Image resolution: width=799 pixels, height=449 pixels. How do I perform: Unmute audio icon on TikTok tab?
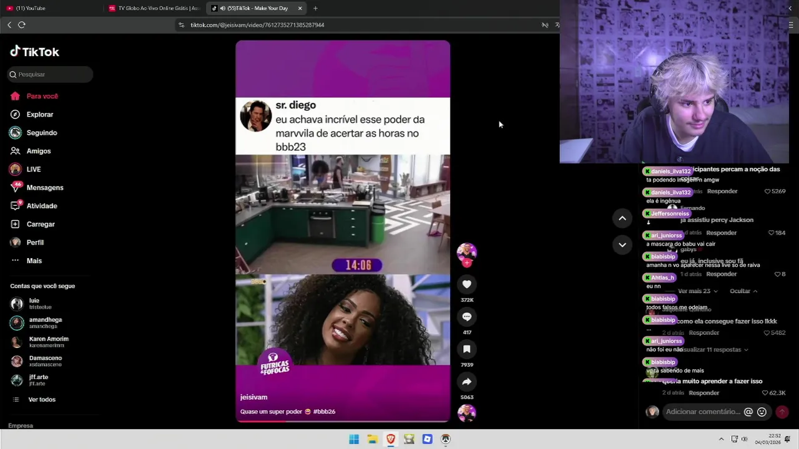[223, 8]
